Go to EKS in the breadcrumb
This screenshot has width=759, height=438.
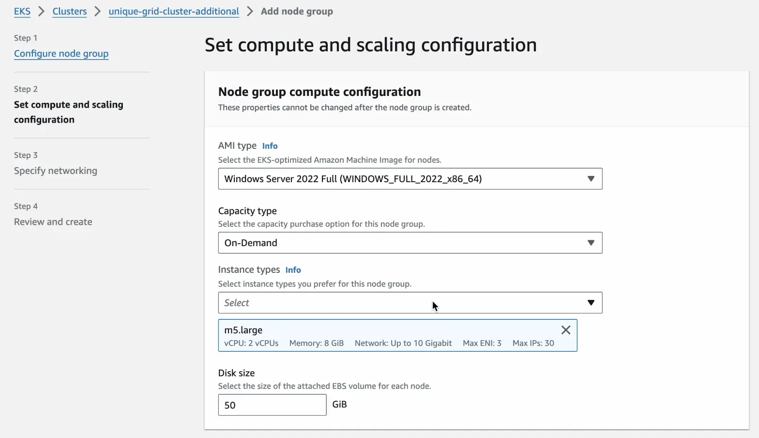coord(22,11)
